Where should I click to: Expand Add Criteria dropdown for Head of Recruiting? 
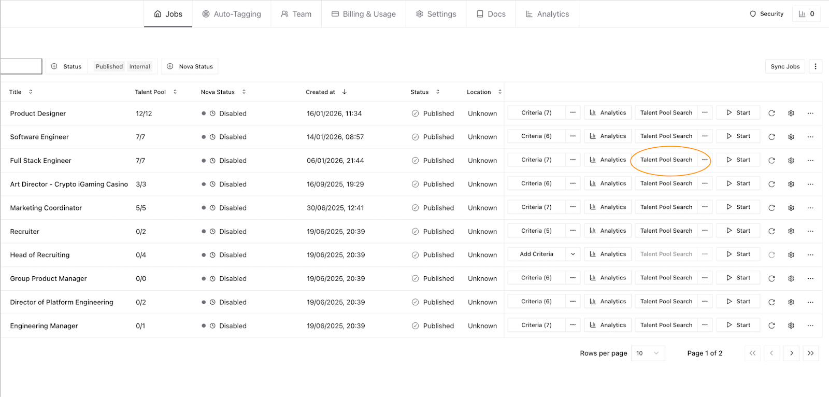coord(573,254)
